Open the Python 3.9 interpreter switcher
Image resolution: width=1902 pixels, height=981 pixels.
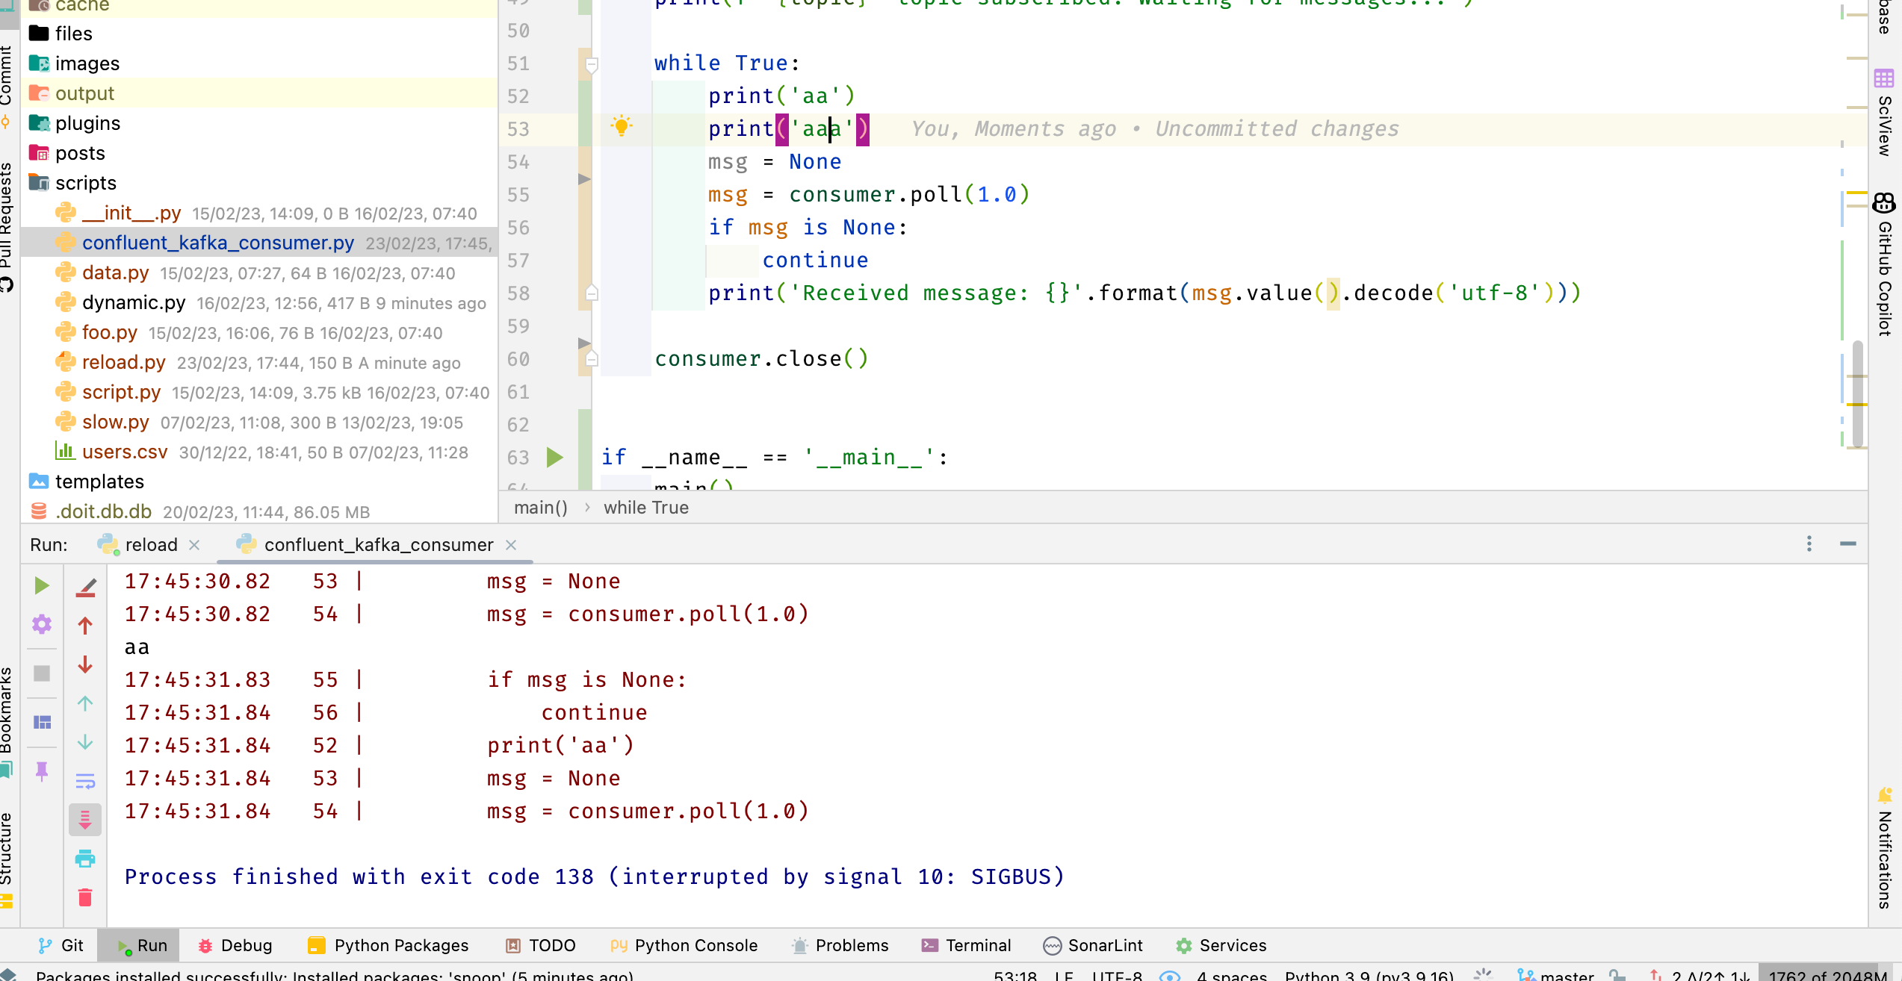tap(1369, 976)
